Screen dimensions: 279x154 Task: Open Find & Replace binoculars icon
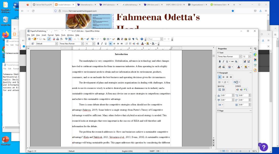(118, 39)
